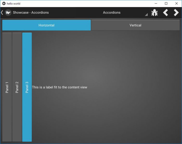The image size is (182, 144).
Task: Select the Vertical toggle button
Action: [x=135, y=25]
